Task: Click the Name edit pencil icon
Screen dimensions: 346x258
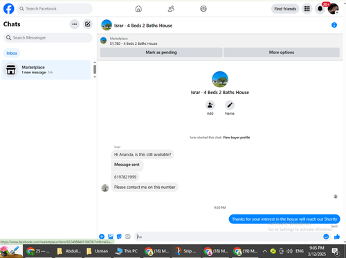Action: click(x=230, y=105)
